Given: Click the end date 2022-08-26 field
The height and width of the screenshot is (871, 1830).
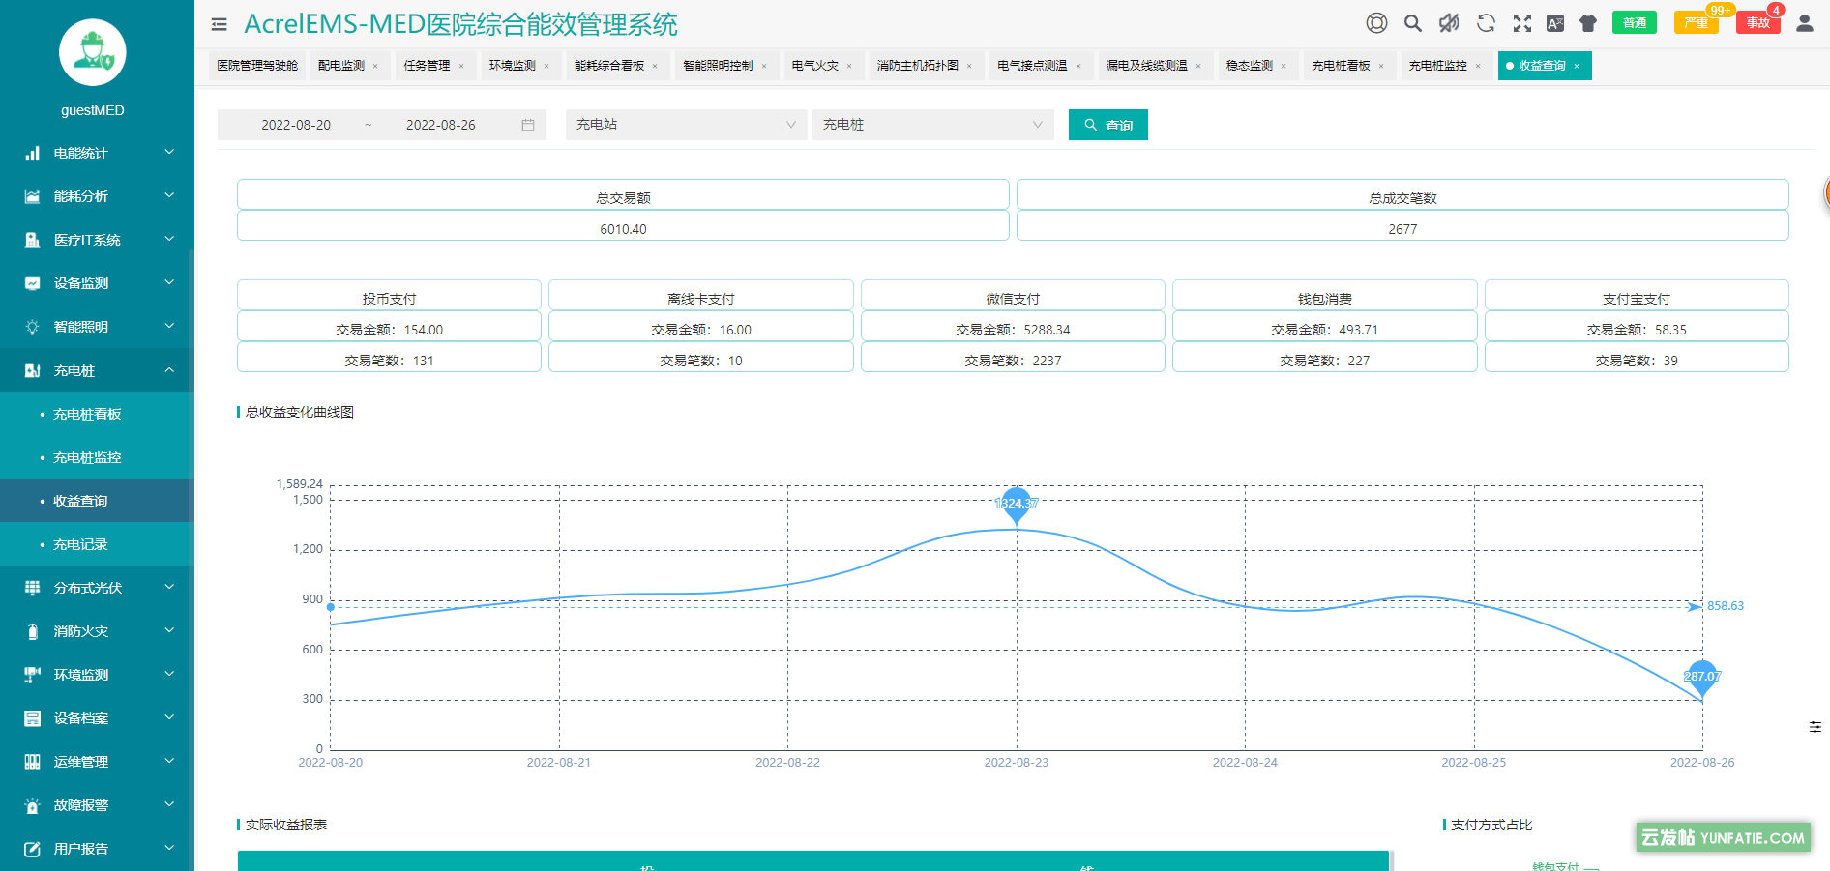Looking at the screenshot, I should point(441,125).
